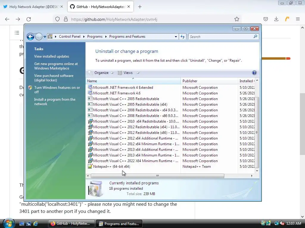Select Visual C++ 2012 x64 Additional Runtime
305x228 pixels.
click(x=136, y=138)
